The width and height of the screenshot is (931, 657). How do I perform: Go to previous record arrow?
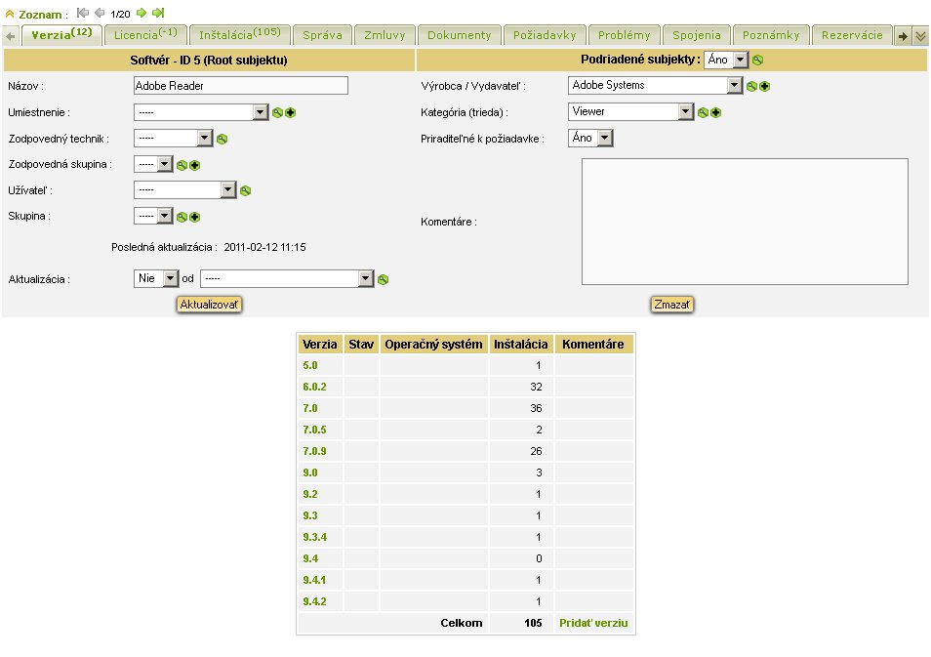(x=100, y=13)
